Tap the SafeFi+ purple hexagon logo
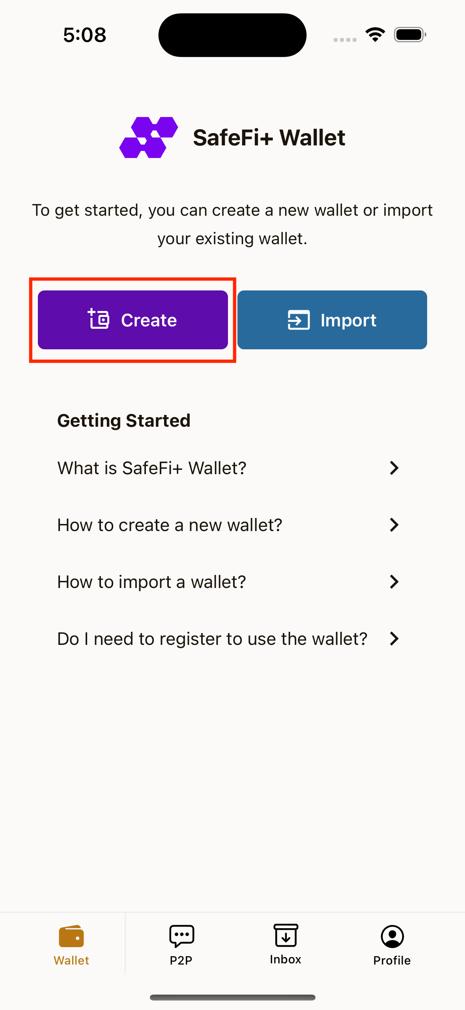 click(x=149, y=138)
